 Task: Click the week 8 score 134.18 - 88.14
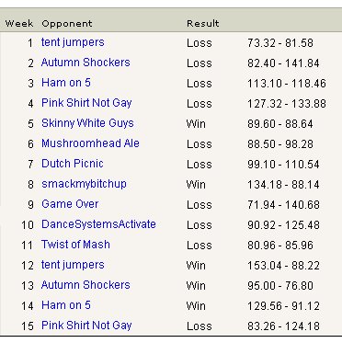click(283, 185)
